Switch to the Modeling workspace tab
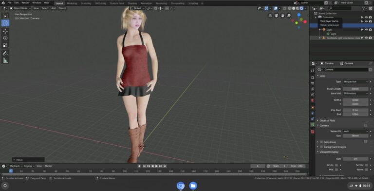This screenshot has width=374, height=191. (x=72, y=3)
